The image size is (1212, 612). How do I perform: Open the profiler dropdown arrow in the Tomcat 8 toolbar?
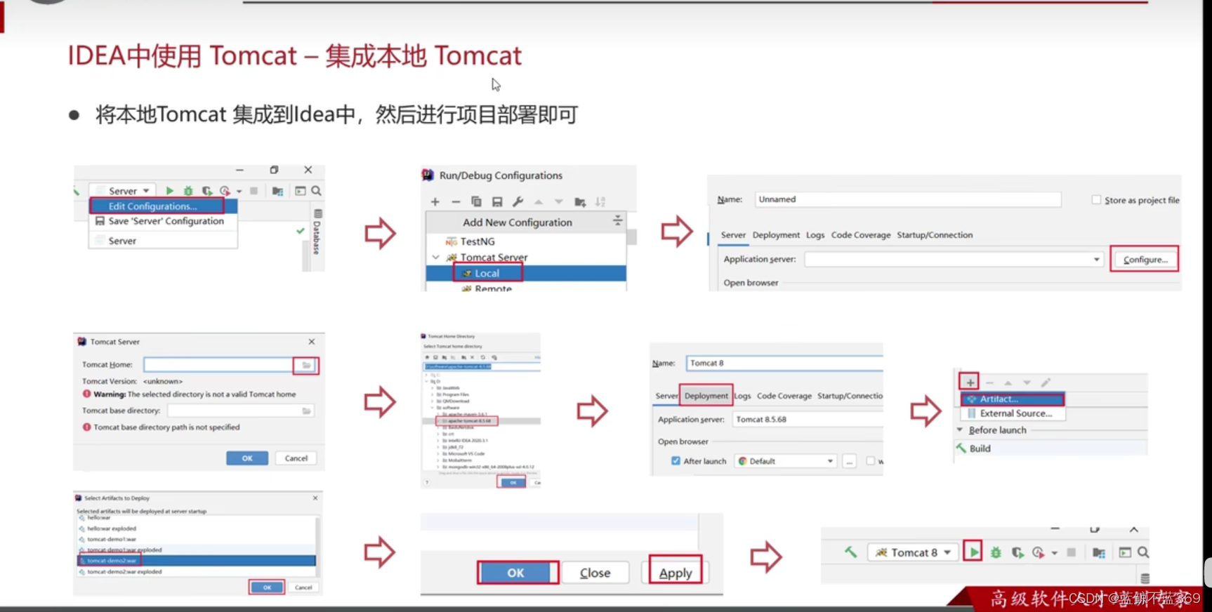(1055, 554)
